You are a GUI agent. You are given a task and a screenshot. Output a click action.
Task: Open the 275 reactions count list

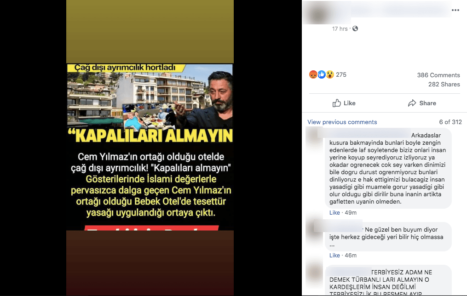click(x=341, y=74)
